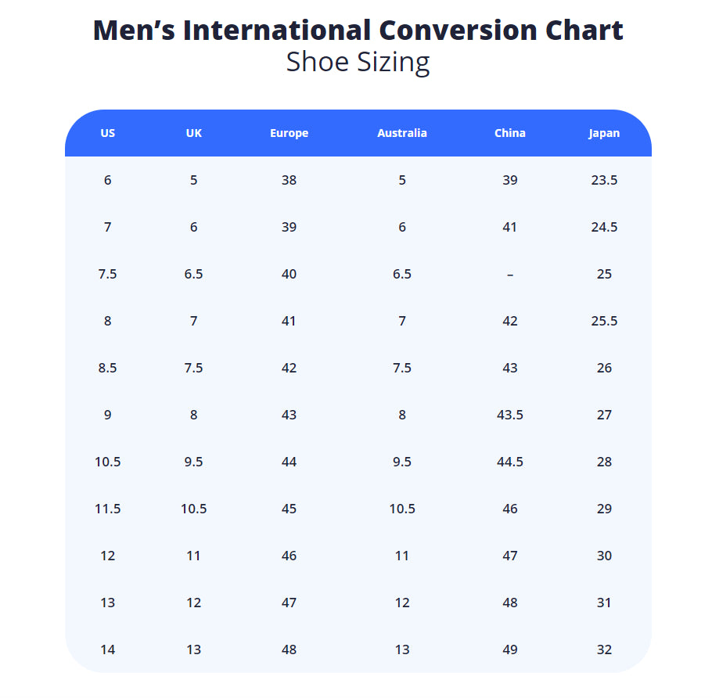Click China size 49 cell

[510, 649]
